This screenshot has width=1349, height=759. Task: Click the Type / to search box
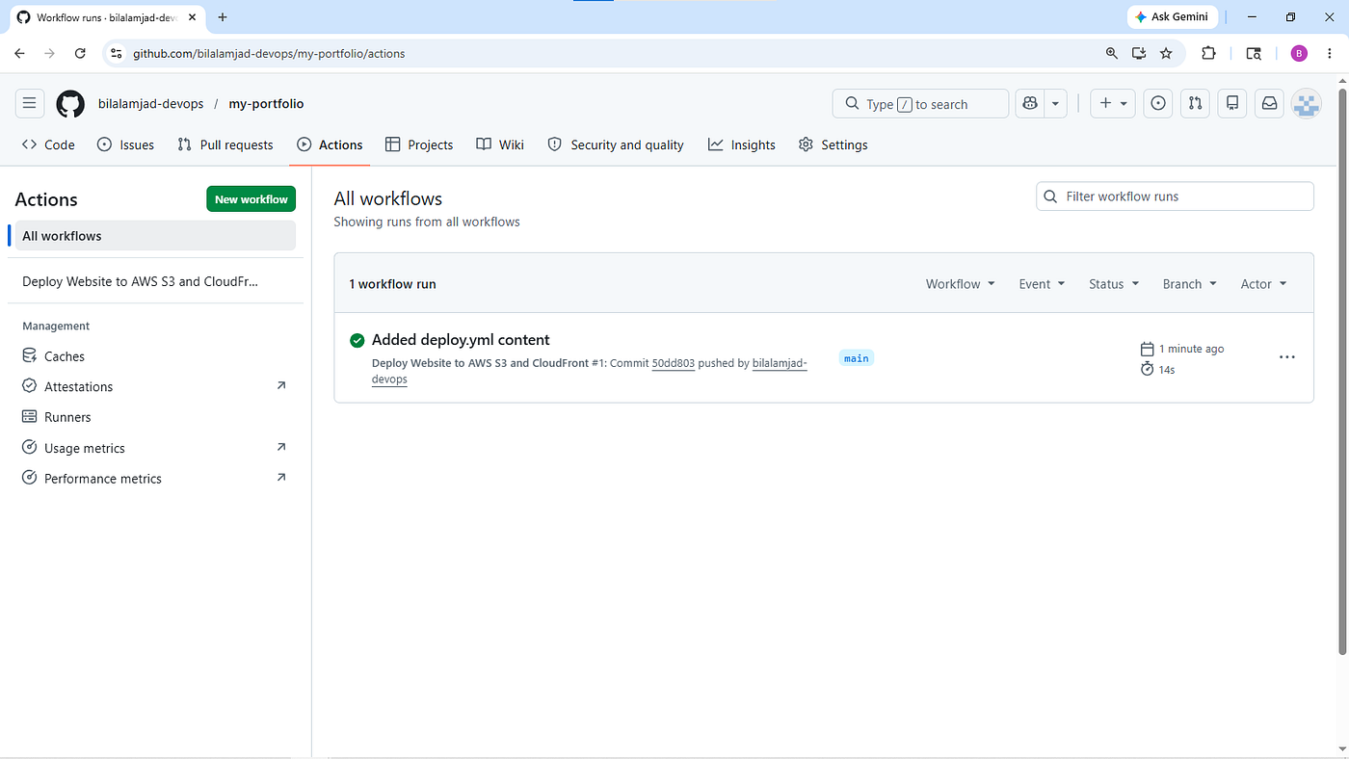click(x=920, y=104)
